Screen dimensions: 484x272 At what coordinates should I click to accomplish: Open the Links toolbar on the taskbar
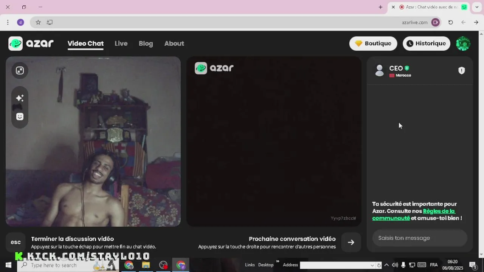[250, 265]
